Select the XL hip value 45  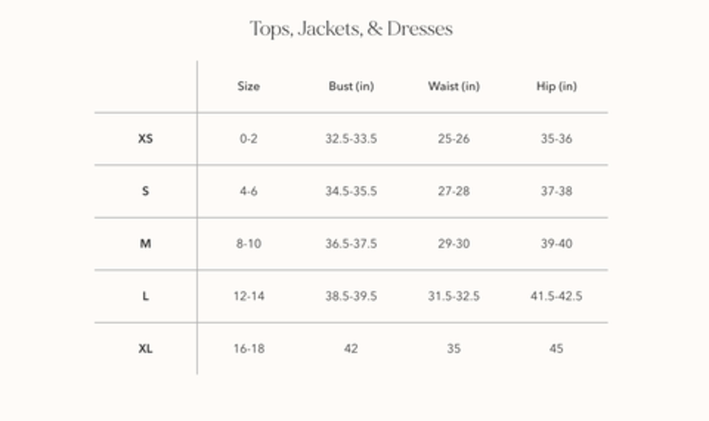click(x=556, y=348)
